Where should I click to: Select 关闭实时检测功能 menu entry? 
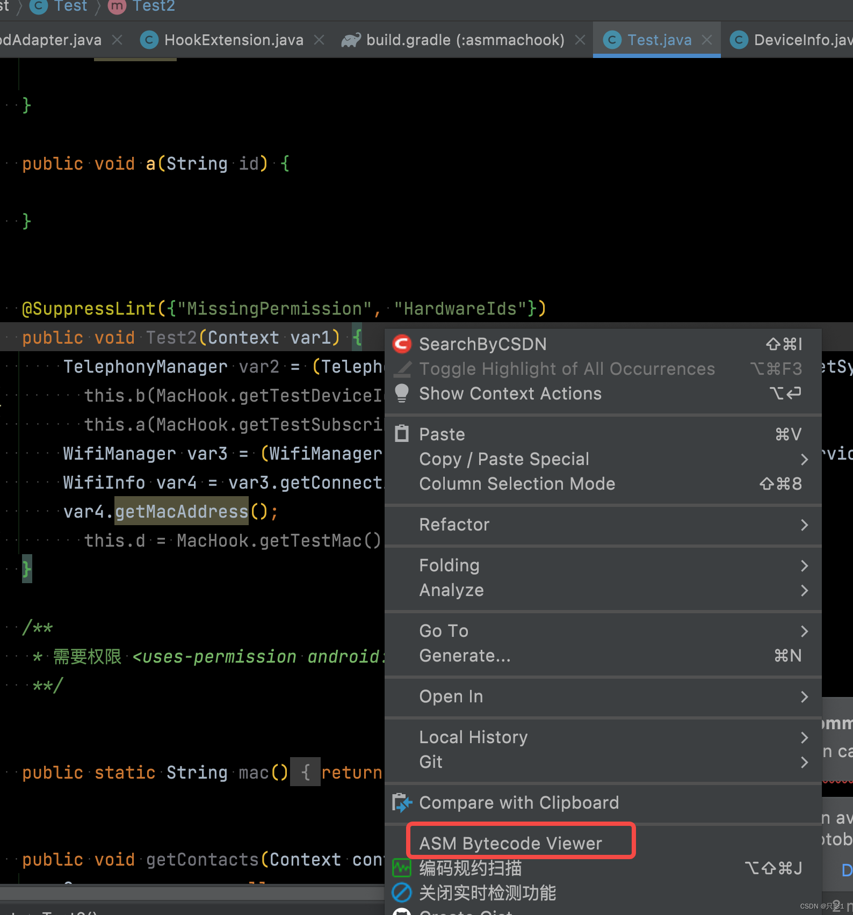[x=603, y=892]
